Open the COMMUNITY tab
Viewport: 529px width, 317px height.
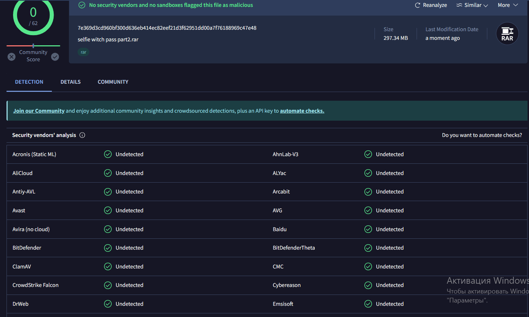point(113,82)
